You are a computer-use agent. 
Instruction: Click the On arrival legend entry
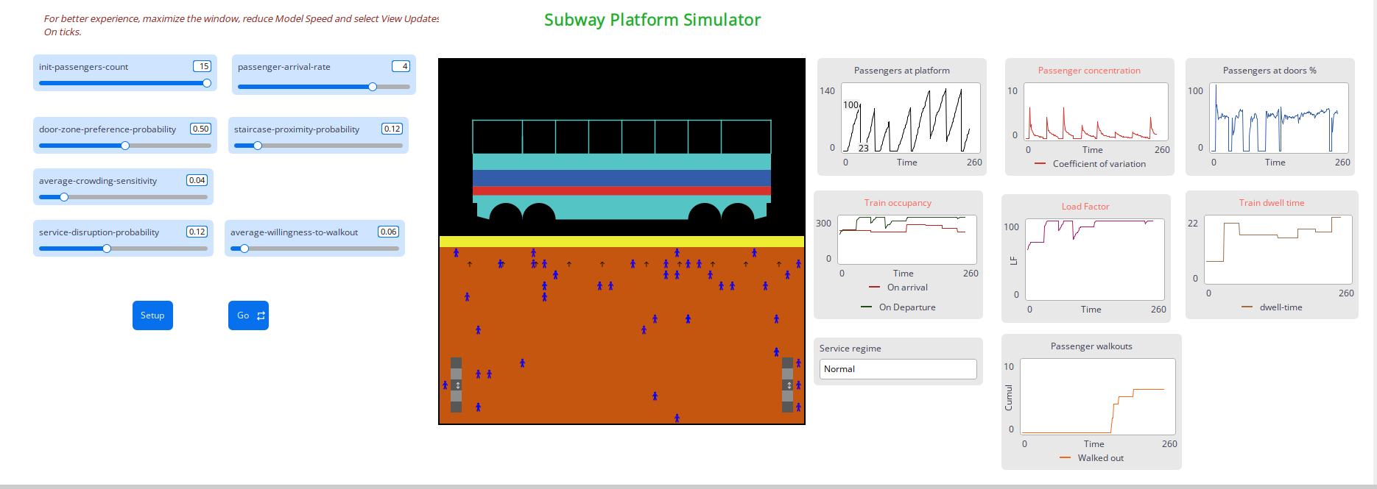point(898,288)
